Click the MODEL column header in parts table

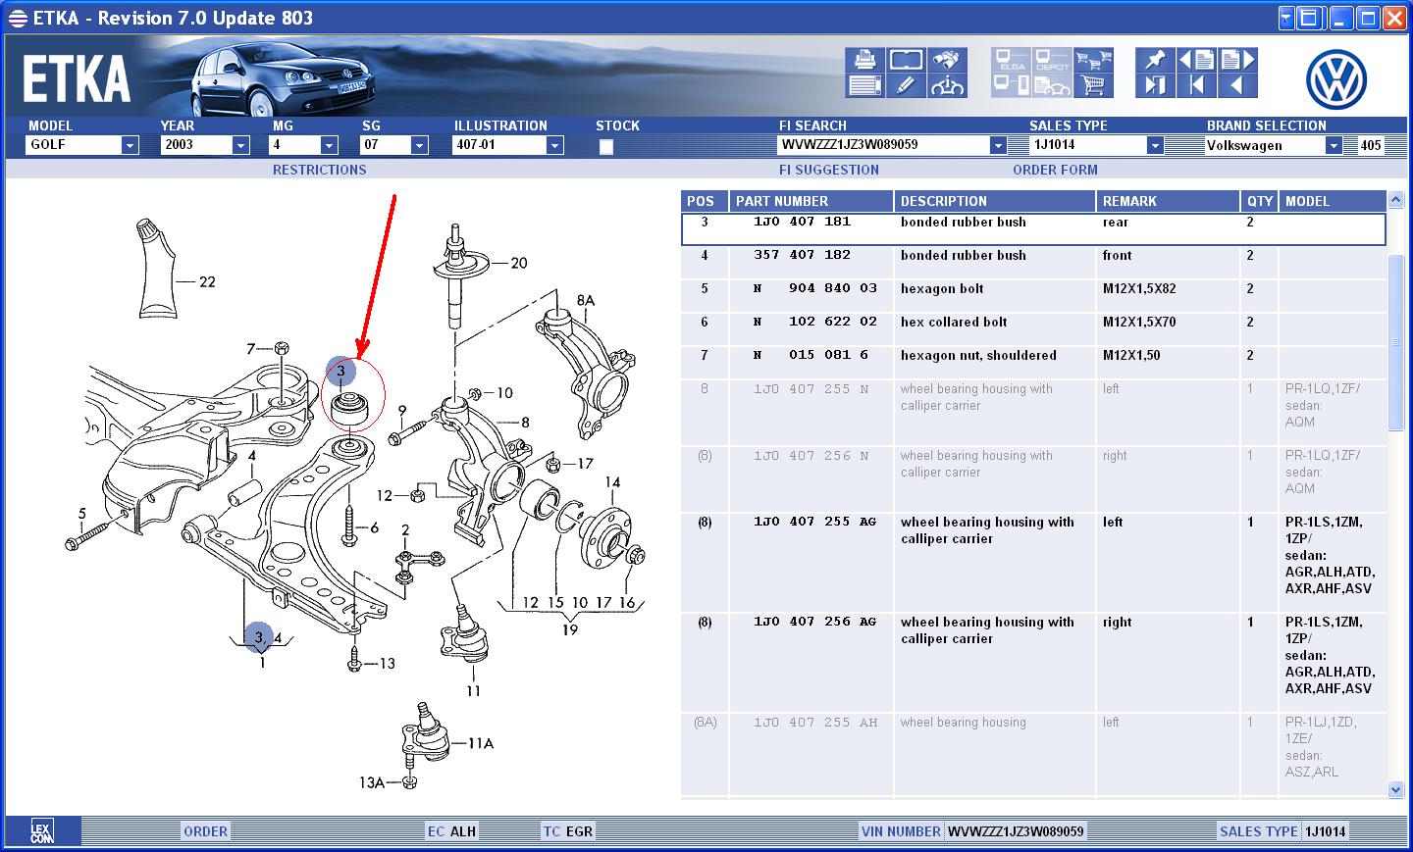1333,201
